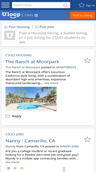Open the Post Housing tab link
Viewport: 96px width, 172px height.
point(19,27)
